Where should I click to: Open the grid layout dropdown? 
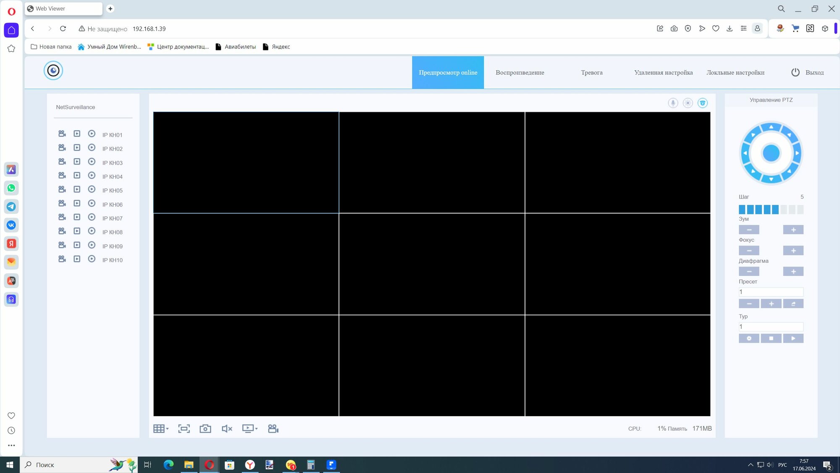click(161, 428)
